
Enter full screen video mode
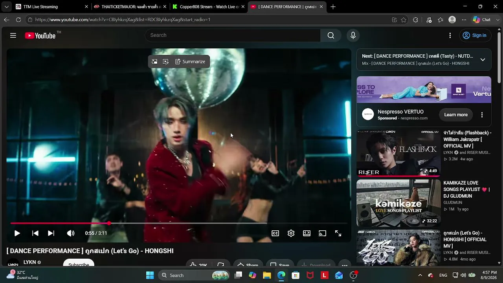pos(338,233)
